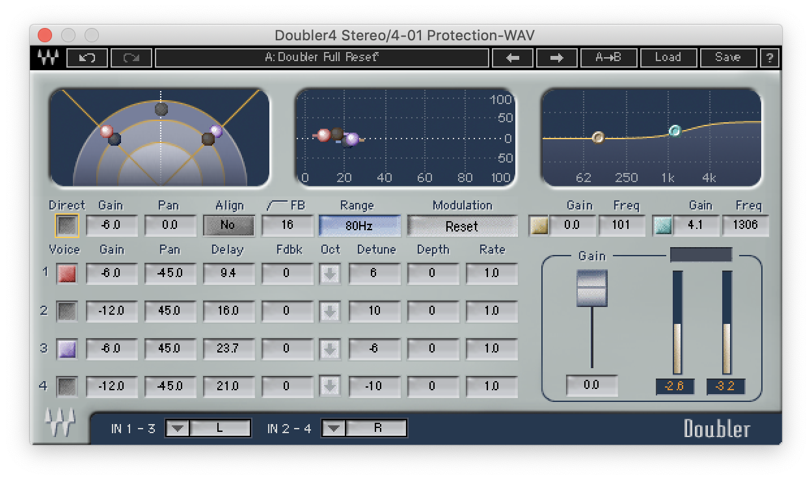This screenshot has width=812, height=480.
Task: Toggle Voice 3 octave down arrow
Action: point(331,349)
